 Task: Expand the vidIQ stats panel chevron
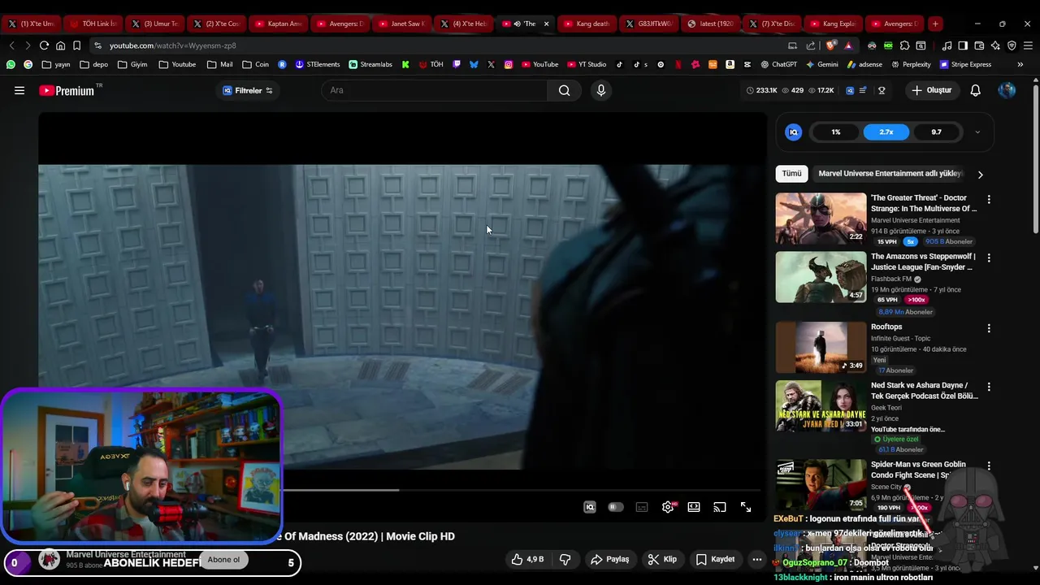977,132
